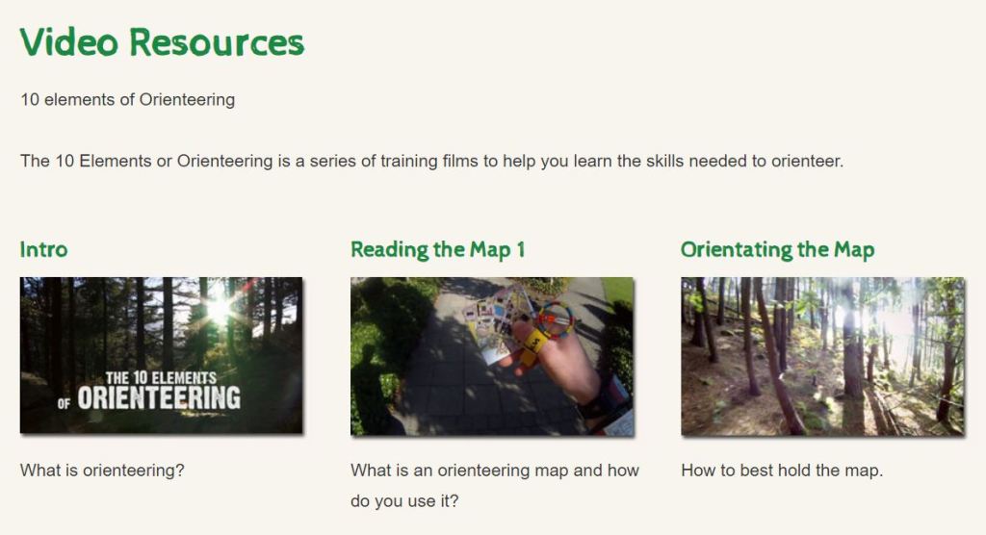
Task: Click the sun flare in the Intro thumbnail
Action: [221, 308]
